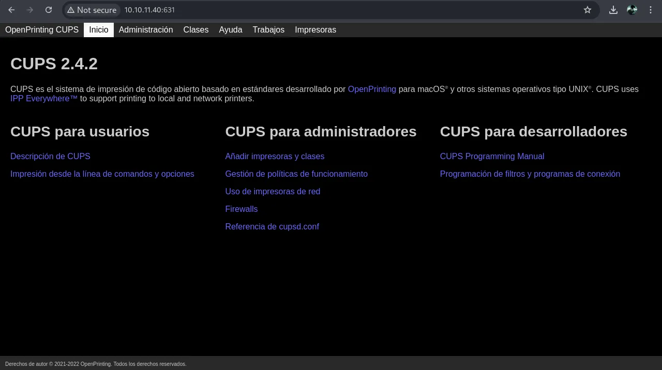Select the Clases tab

pyautogui.click(x=196, y=30)
